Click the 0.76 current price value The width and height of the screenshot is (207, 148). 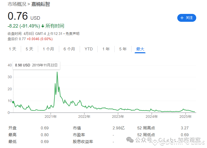[18, 16]
